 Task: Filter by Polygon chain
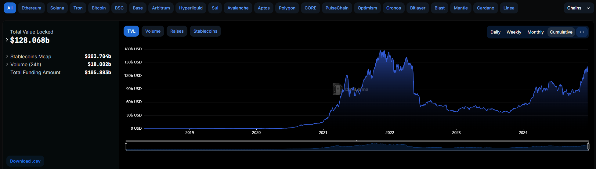[287, 8]
